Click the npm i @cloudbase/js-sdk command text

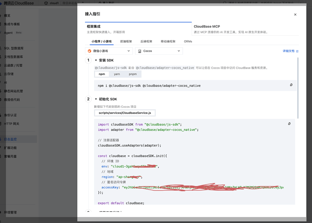pos(149,86)
